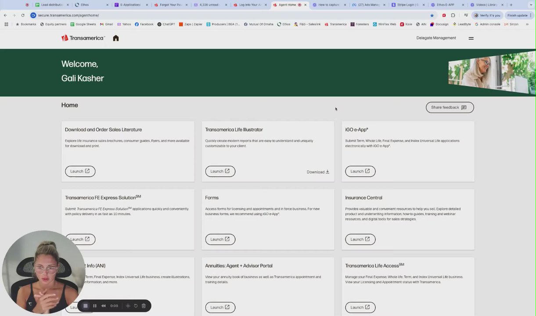Open the Chrome extensions puzzle icon

point(453,15)
